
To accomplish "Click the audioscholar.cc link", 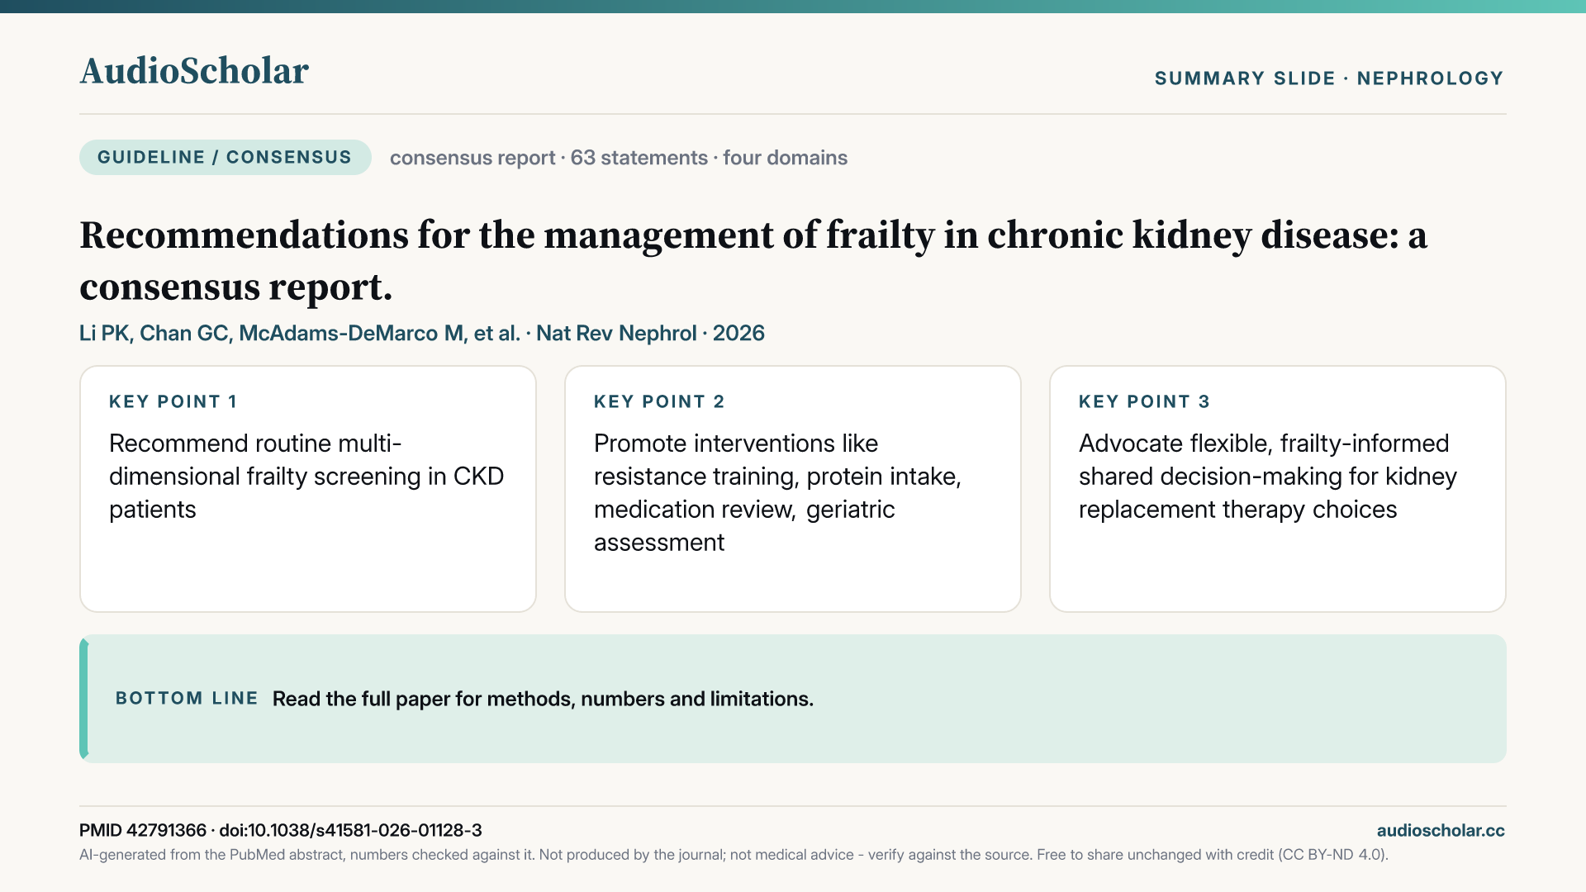I will click(1441, 831).
